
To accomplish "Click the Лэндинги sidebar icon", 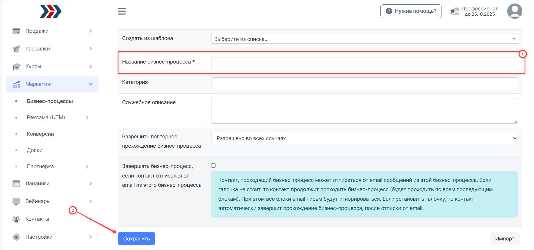I will 16,184.
